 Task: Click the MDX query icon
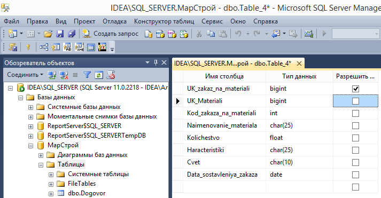160,34
